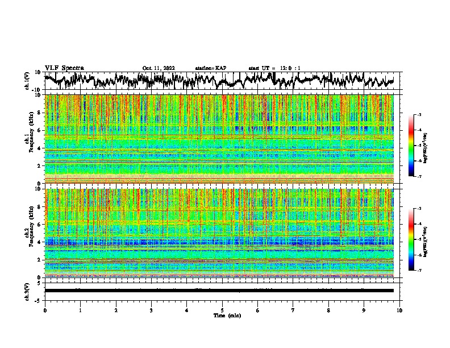This screenshot has height=348, width=450.
Task: Click the ch.1 voltage waveform trace
Action: pyautogui.click(x=219, y=80)
